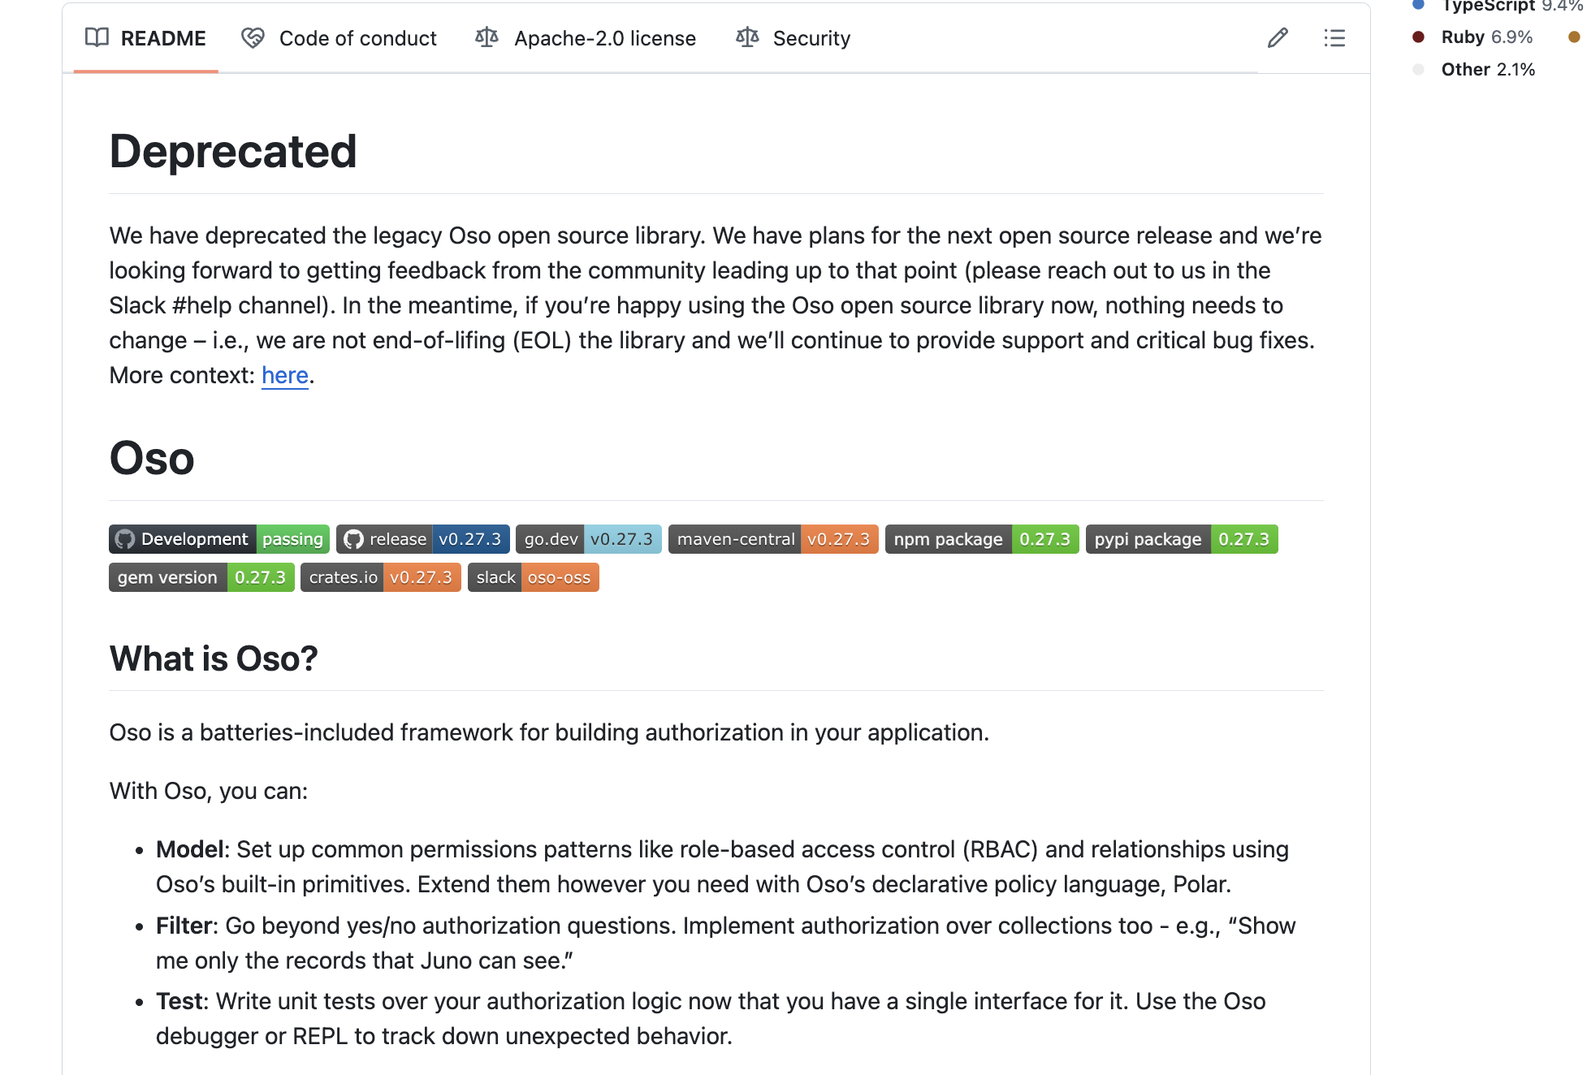Viewport: 1587px width, 1075px height.
Task: Open the npm package 0.27.3 badge
Action: (x=982, y=539)
